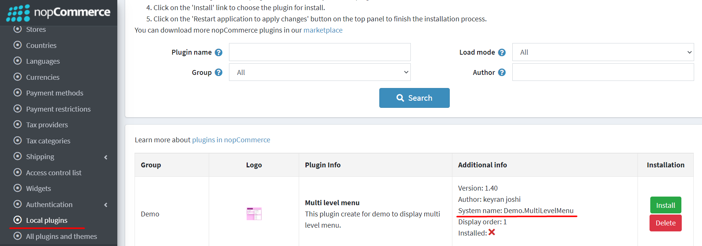Install the Multi level menu plugin
Image resolution: width=702 pixels, height=246 pixels.
[665, 205]
